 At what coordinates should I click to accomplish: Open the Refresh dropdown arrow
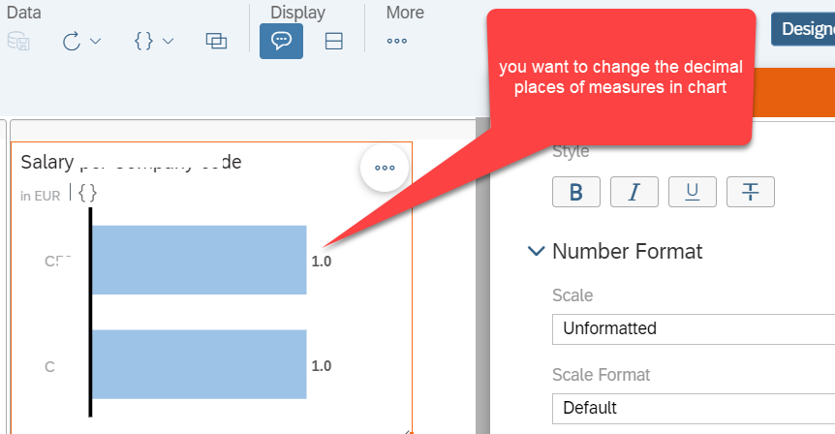tap(95, 41)
